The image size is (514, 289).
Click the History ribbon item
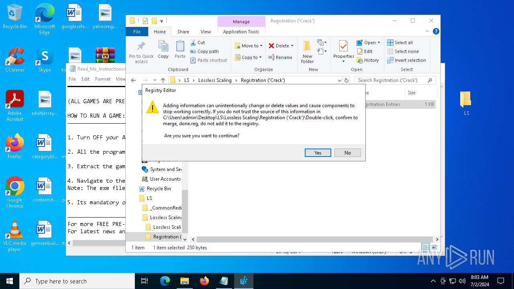coord(367,60)
